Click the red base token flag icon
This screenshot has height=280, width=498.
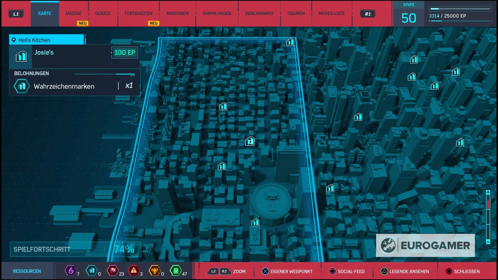pos(113,271)
